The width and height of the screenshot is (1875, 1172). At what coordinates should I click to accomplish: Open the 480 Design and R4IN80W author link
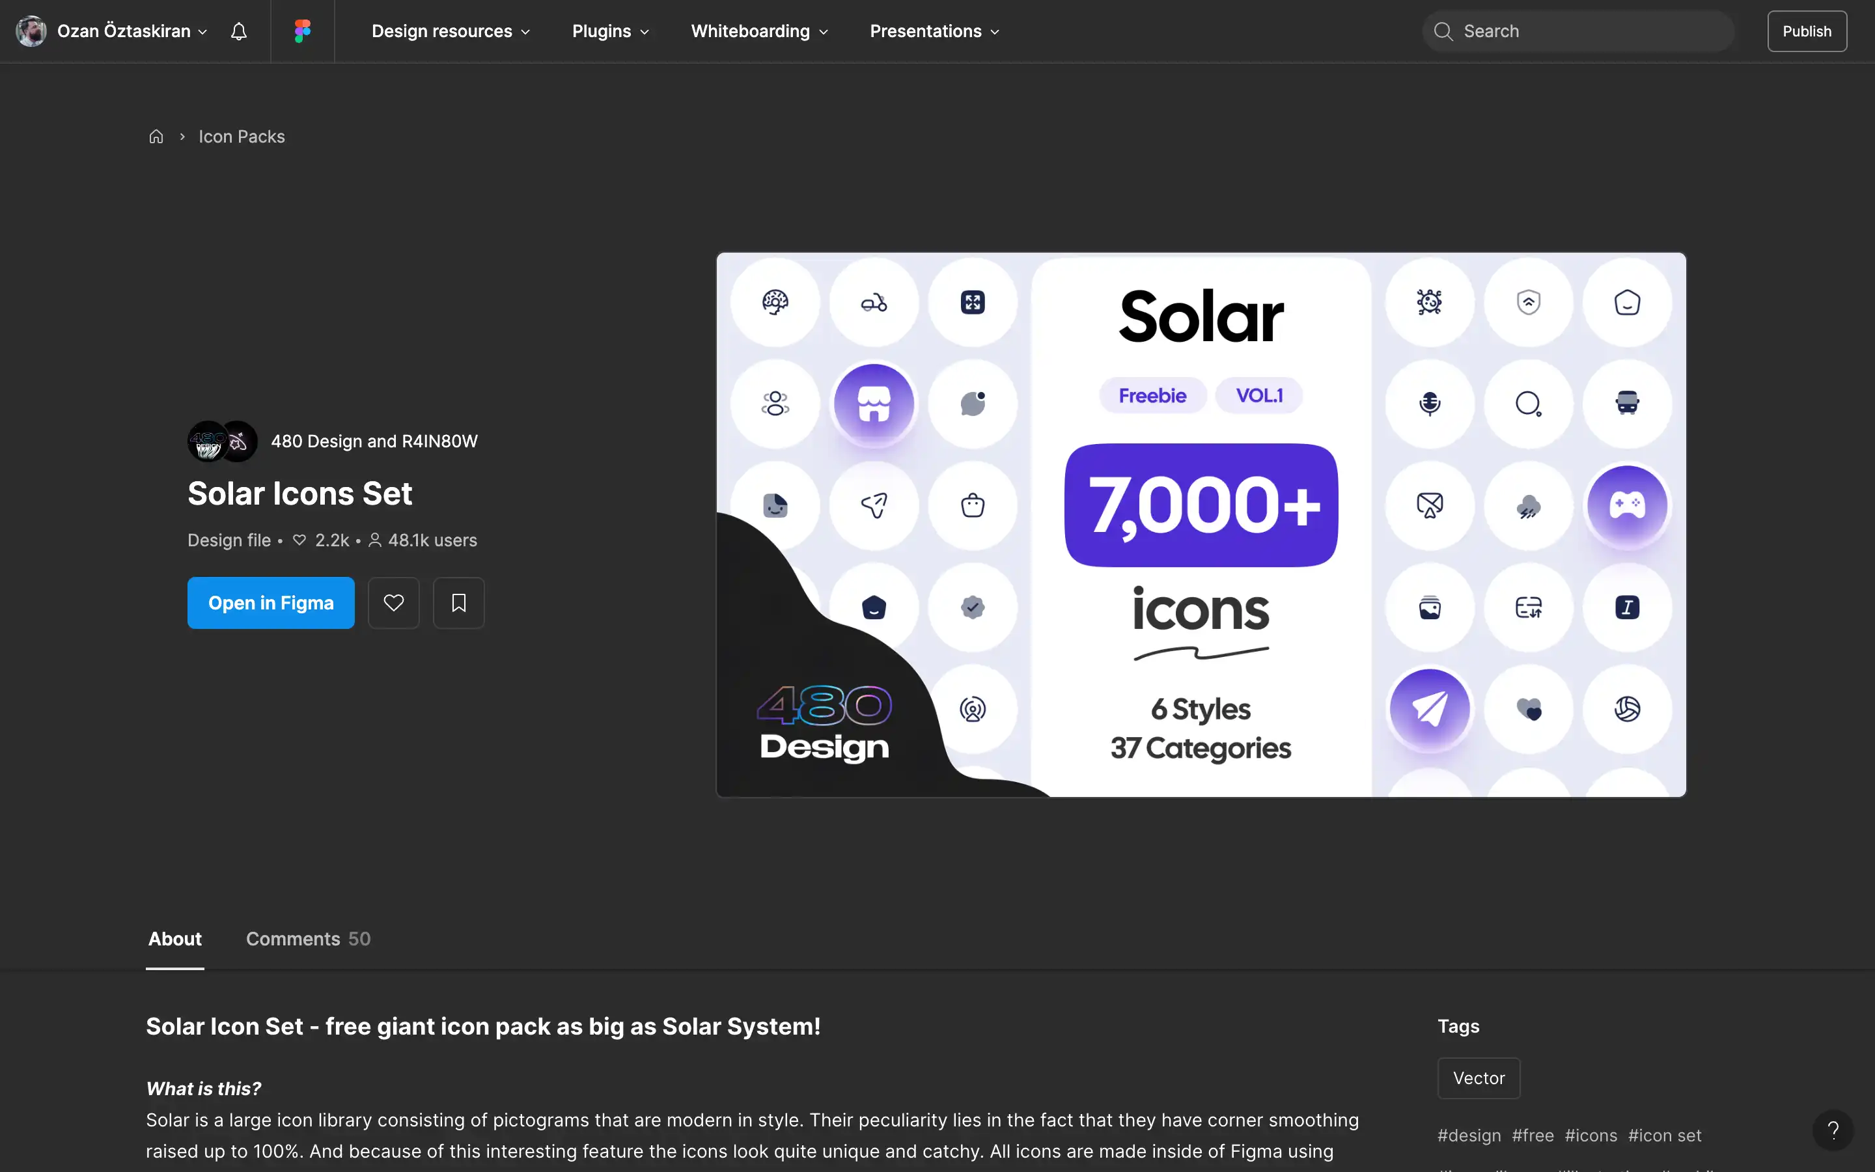click(x=374, y=441)
